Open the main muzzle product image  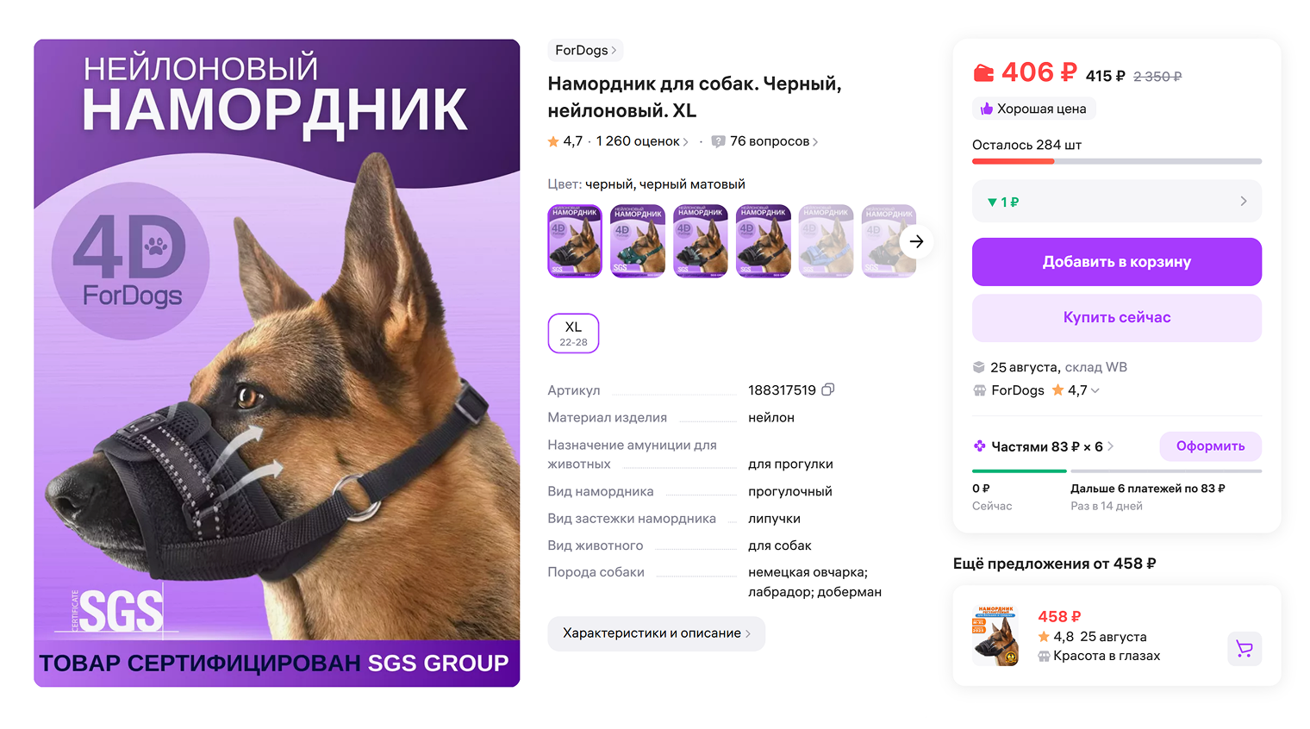click(277, 363)
